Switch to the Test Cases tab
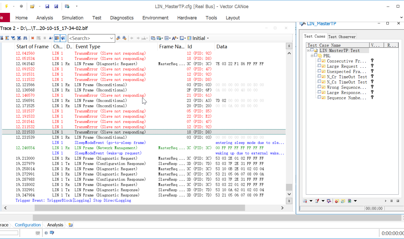 [x=315, y=36]
